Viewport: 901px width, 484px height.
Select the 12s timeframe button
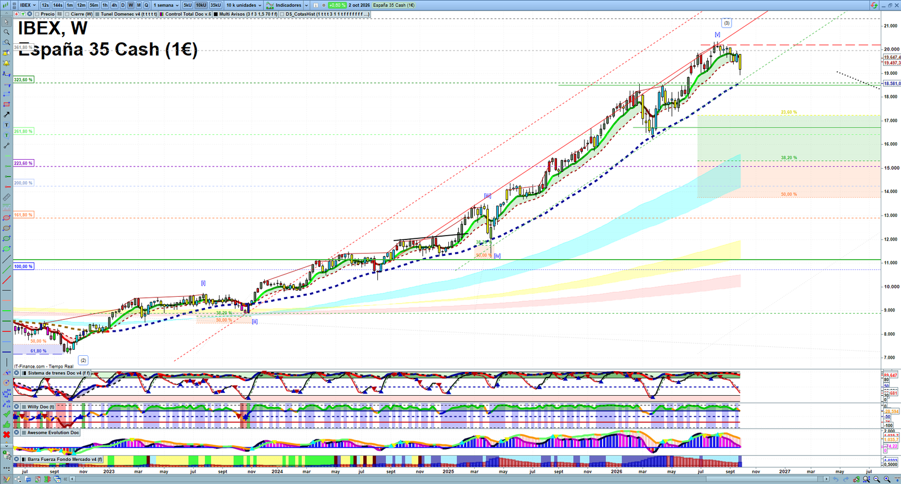(45, 5)
